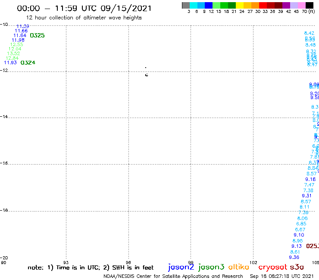319x280 pixels.
Task: Click the '70 (ft)' color scale label
Action: (x=308, y=11)
